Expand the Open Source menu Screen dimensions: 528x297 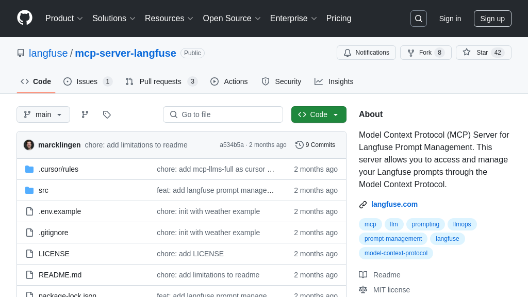coord(232,19)
